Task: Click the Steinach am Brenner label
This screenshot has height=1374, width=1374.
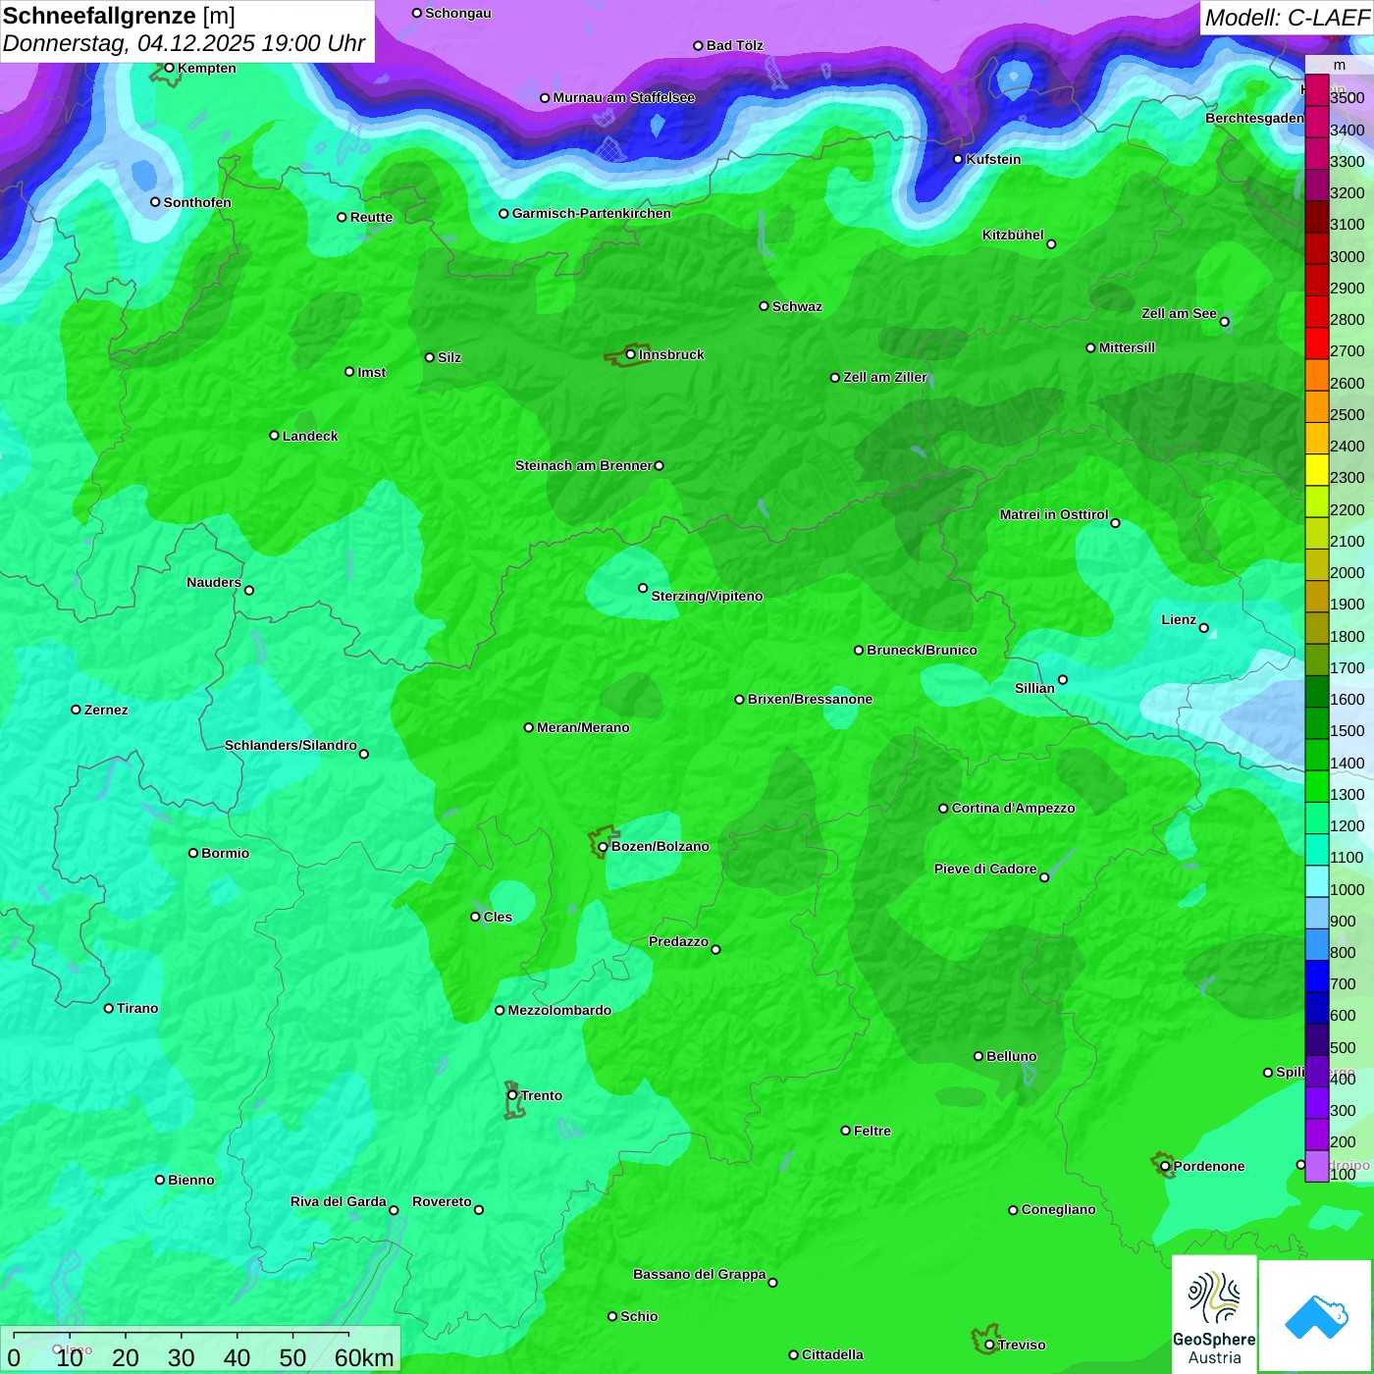Action: (584, 465)
